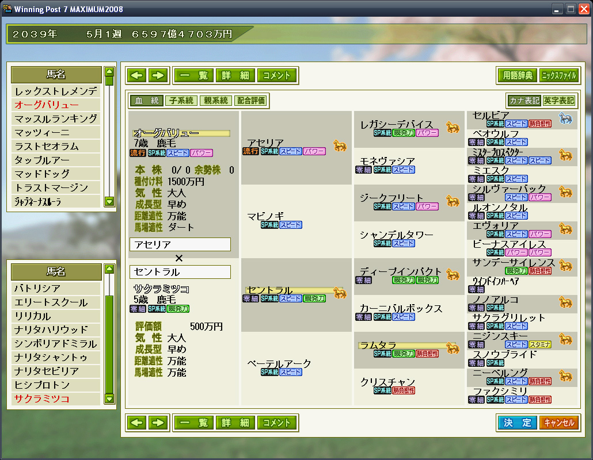Go to previous horse with top left arrow

136,75
